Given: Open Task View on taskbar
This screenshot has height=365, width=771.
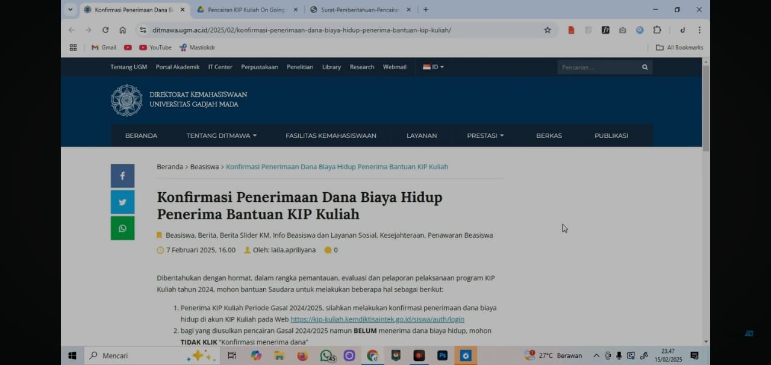Looking at the screenshot, I should [x=232, y=355].
